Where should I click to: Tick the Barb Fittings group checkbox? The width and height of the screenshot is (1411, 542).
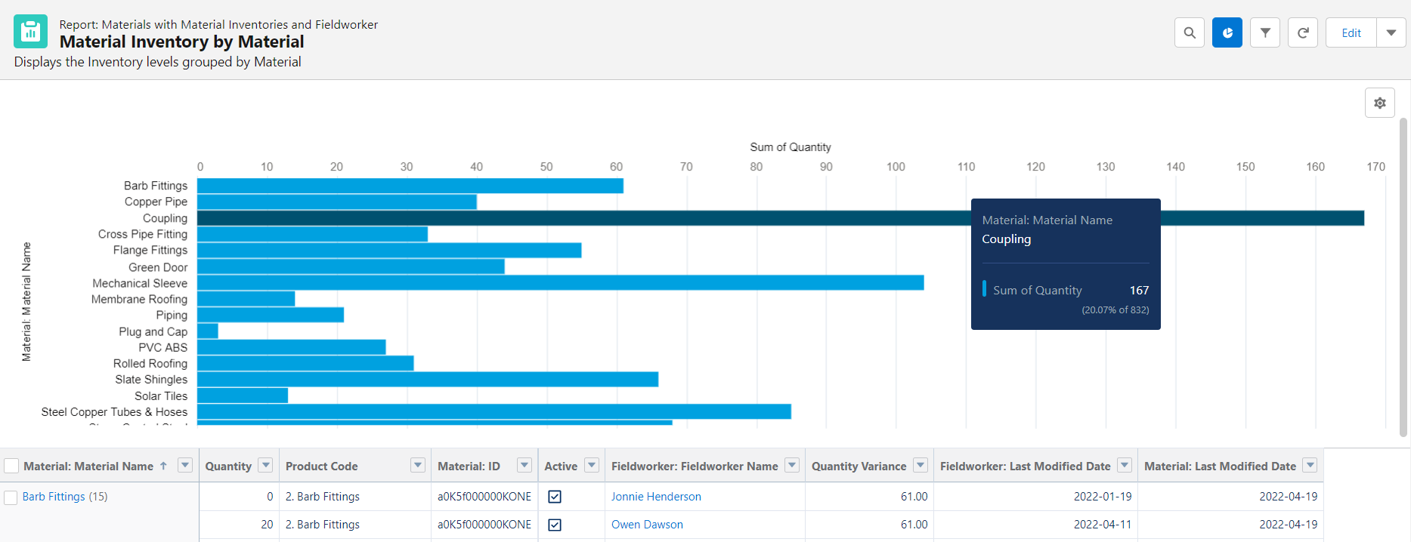pyautogui.click(x=11, y=497)
